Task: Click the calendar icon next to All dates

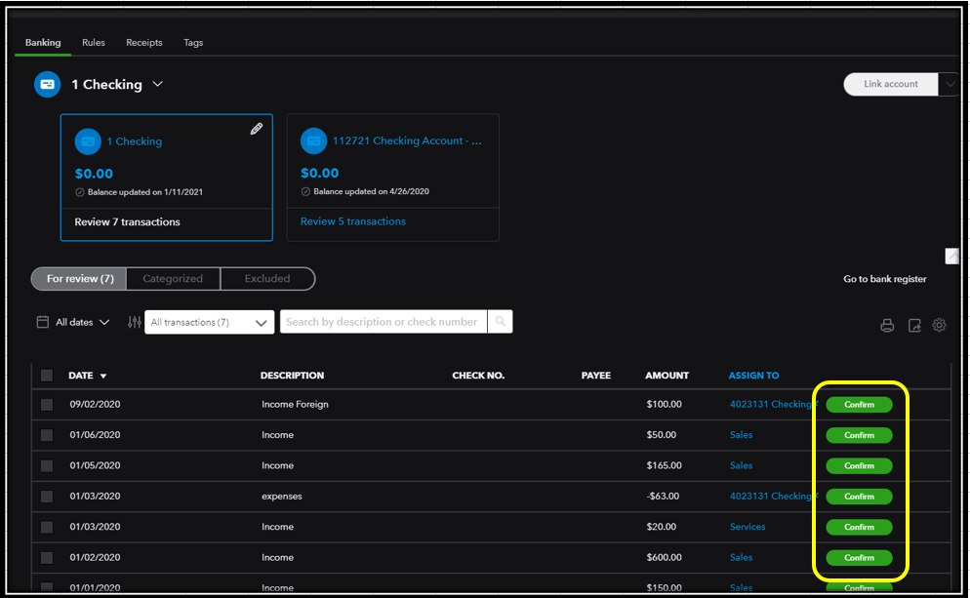Action: (x=43, y=322)
